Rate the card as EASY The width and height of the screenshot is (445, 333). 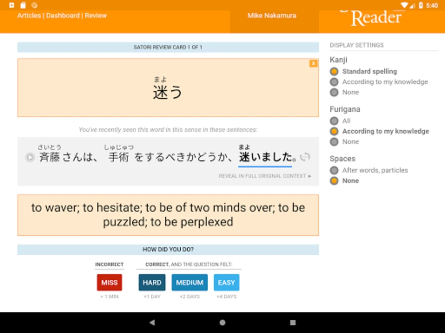point(226,282)
